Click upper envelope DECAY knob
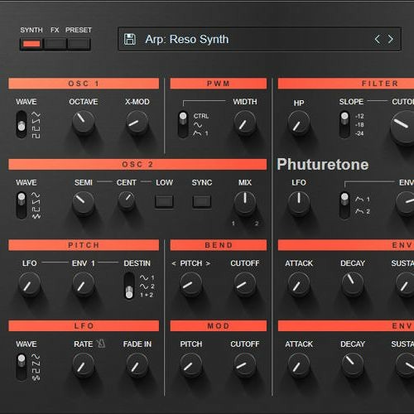This screenshot has height=414, width=414. tap(353, 284)
